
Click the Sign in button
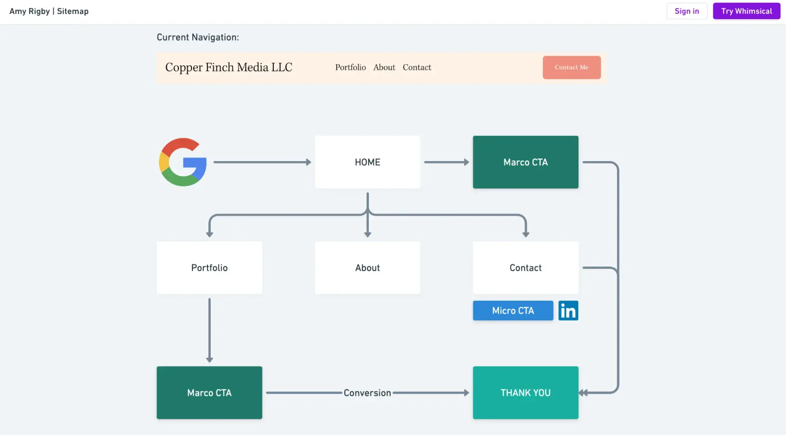pos(687,11)
